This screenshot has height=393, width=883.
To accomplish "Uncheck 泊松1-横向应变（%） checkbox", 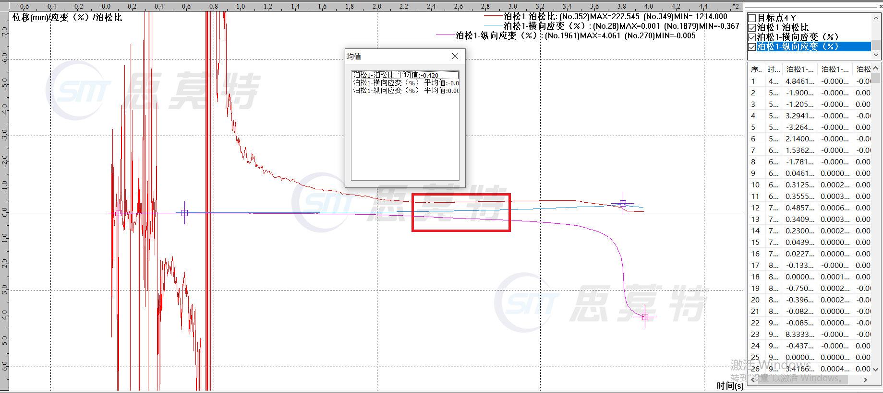I will (752, 37).
